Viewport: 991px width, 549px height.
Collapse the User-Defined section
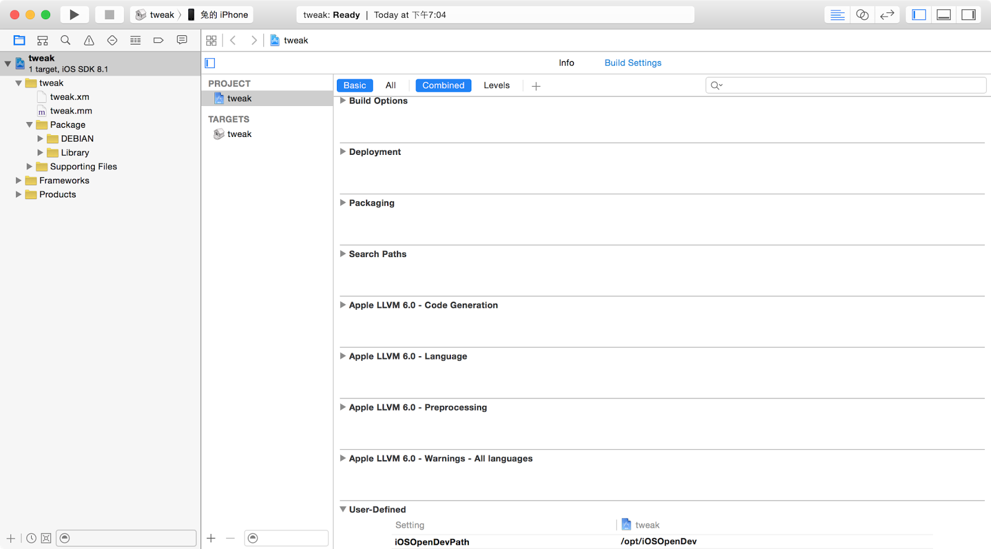(343, 509)
